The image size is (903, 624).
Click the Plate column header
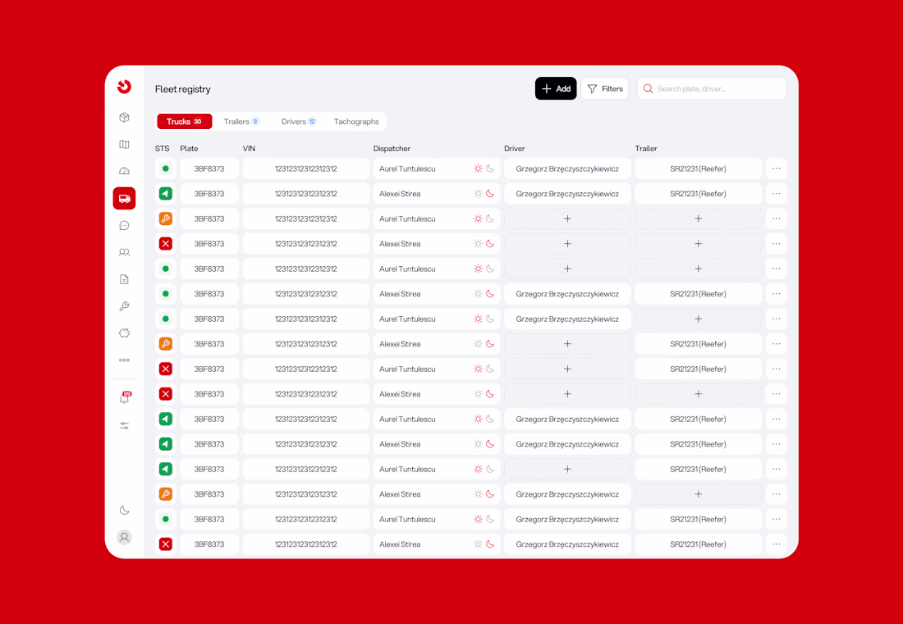click(x=189, y=149)
